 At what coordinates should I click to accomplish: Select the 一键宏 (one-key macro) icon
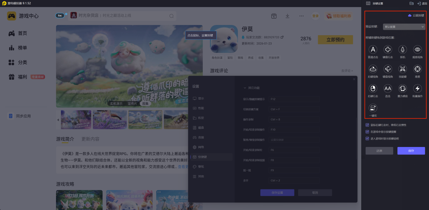tap(373, 108)
